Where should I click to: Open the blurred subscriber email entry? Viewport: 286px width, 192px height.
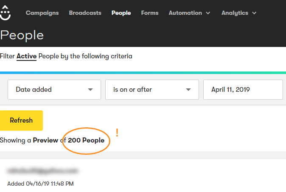[x=43, y=171]
